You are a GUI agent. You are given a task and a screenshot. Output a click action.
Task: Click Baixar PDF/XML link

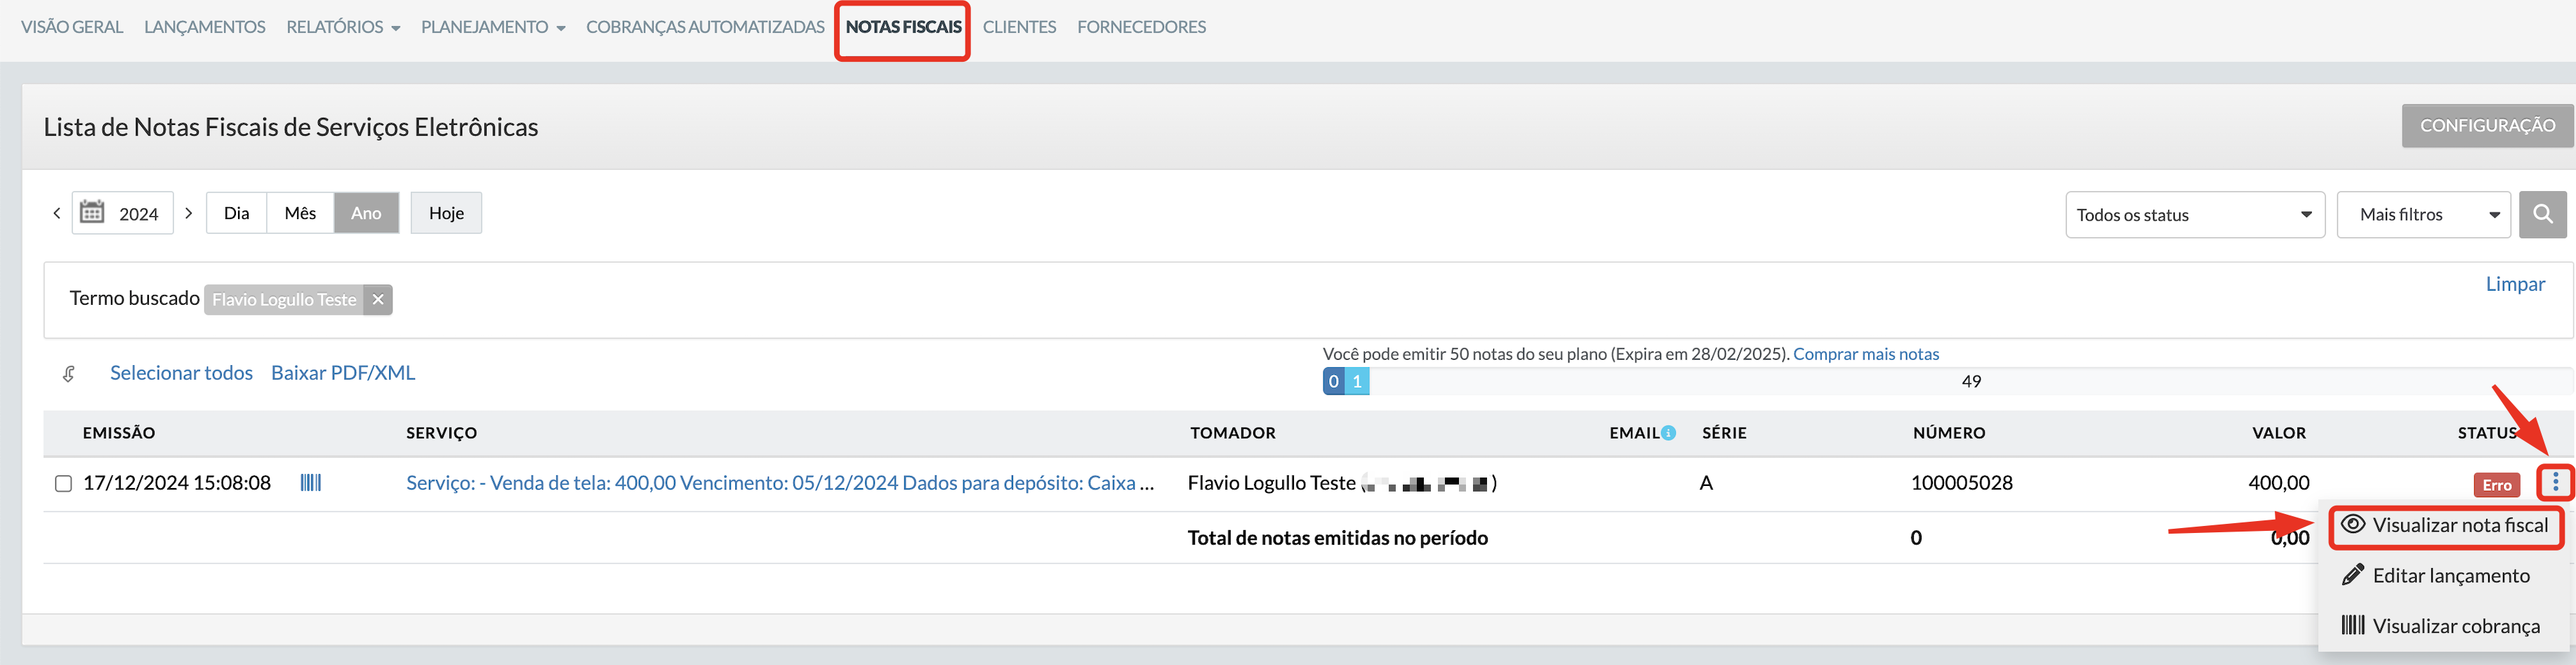(x=343, y=373)
